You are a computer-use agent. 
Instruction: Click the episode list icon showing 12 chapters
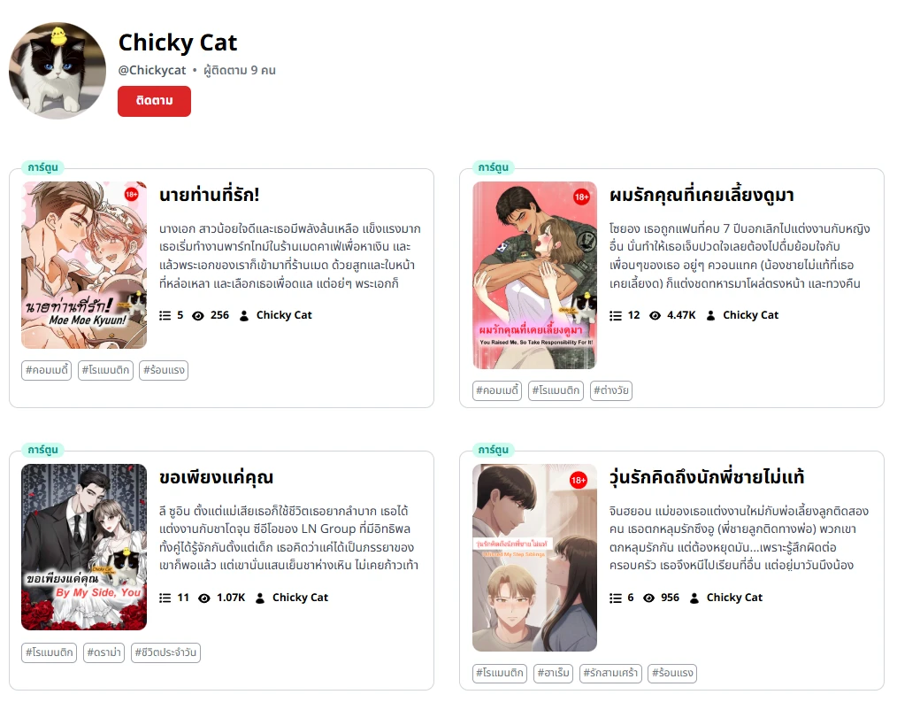click(615, 315)
